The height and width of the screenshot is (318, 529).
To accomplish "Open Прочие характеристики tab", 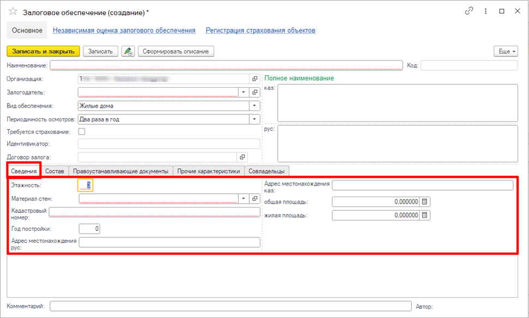I will click(209, 171).
